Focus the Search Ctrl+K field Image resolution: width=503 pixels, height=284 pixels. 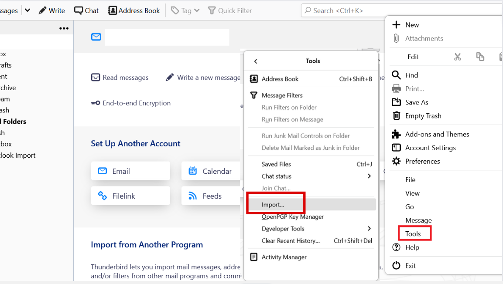click(402, 10)
